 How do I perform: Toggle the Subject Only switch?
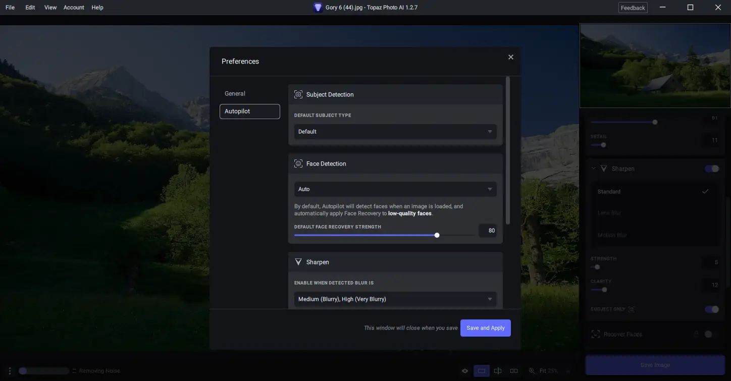[x=712, y=309]
